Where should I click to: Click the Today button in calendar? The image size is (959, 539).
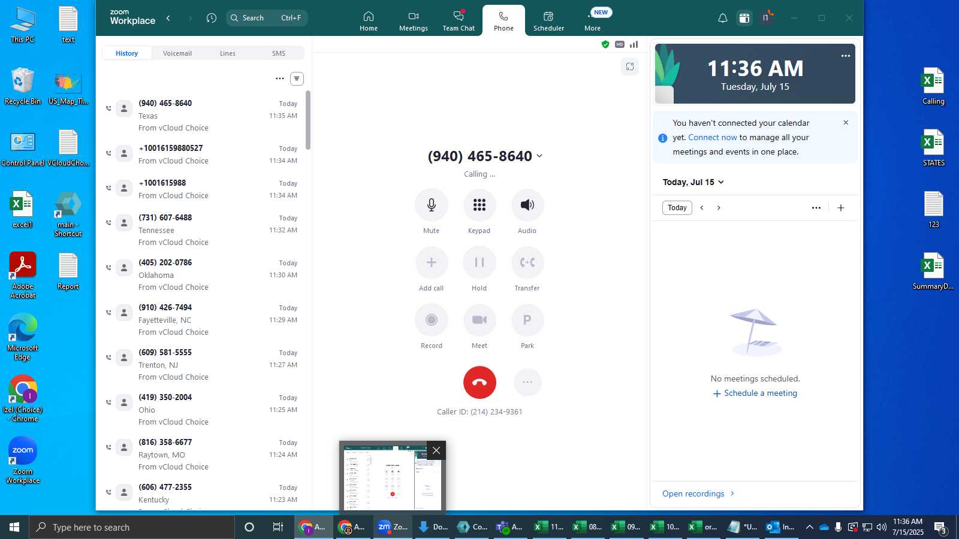[x=677, y=208]
